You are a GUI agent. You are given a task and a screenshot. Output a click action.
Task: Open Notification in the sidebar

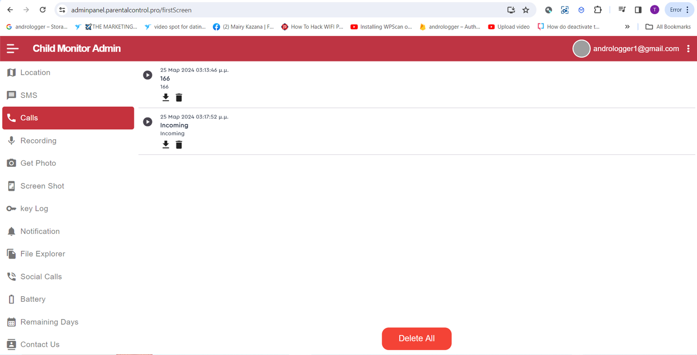click(x=68, y=231)
